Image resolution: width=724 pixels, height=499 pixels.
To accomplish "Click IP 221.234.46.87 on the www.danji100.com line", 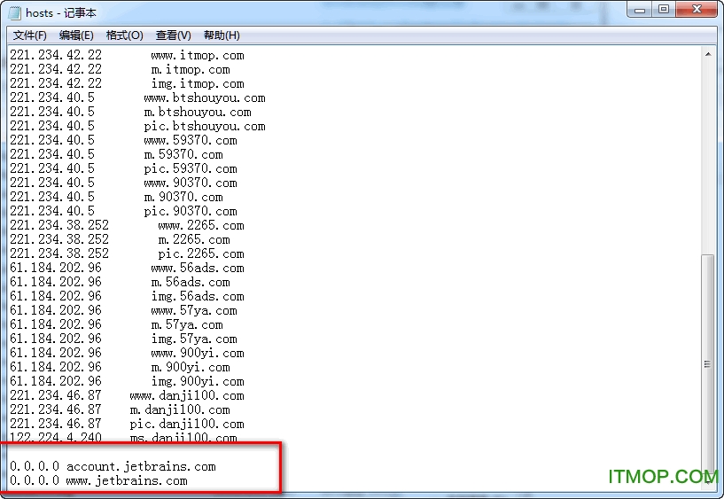I will 56,395.
